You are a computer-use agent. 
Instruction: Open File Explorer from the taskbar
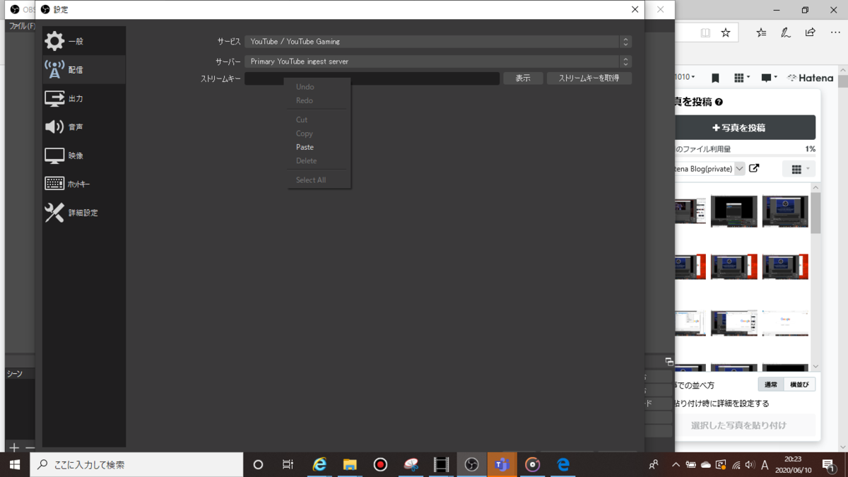(350, 464)
